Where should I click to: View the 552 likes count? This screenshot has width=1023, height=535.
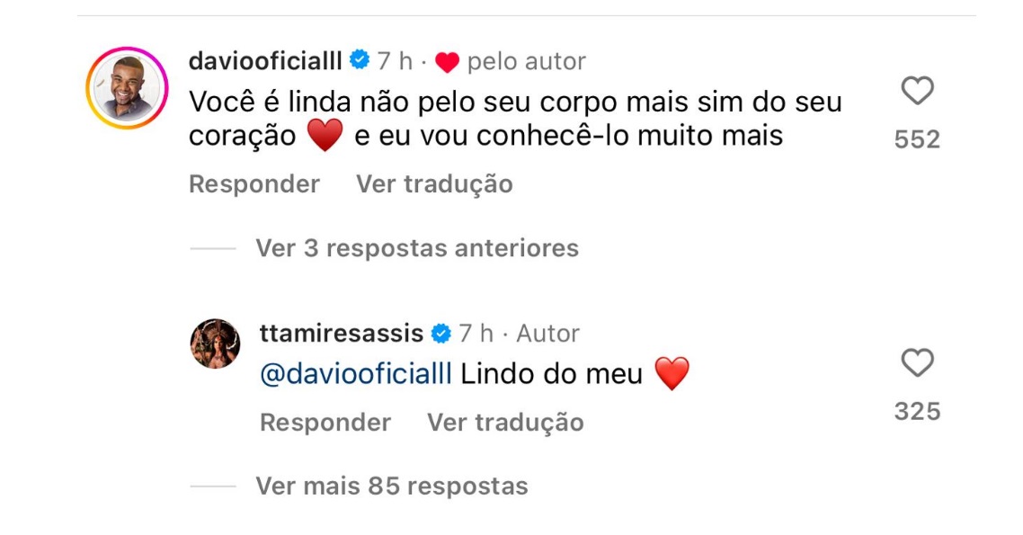[917, 139]
